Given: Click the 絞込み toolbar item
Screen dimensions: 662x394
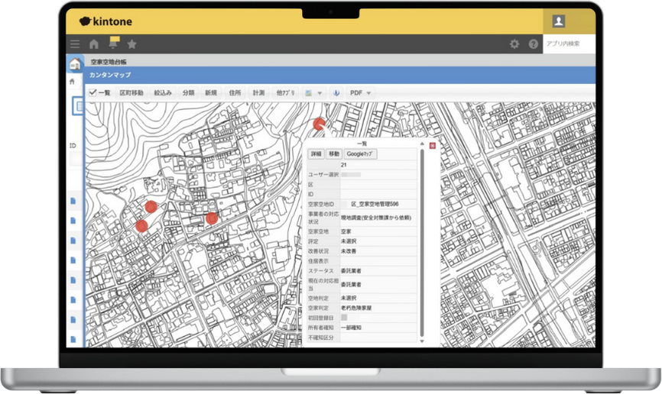Looking at the screenshot, I should [162, 92].
